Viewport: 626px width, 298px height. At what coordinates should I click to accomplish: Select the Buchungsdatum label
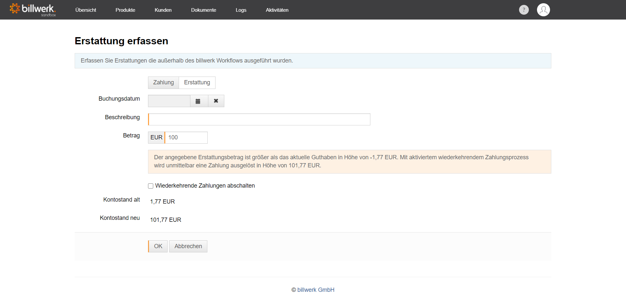tap(119, 99)
